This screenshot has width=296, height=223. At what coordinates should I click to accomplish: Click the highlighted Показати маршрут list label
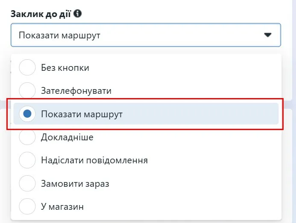[x=82, y=114]
